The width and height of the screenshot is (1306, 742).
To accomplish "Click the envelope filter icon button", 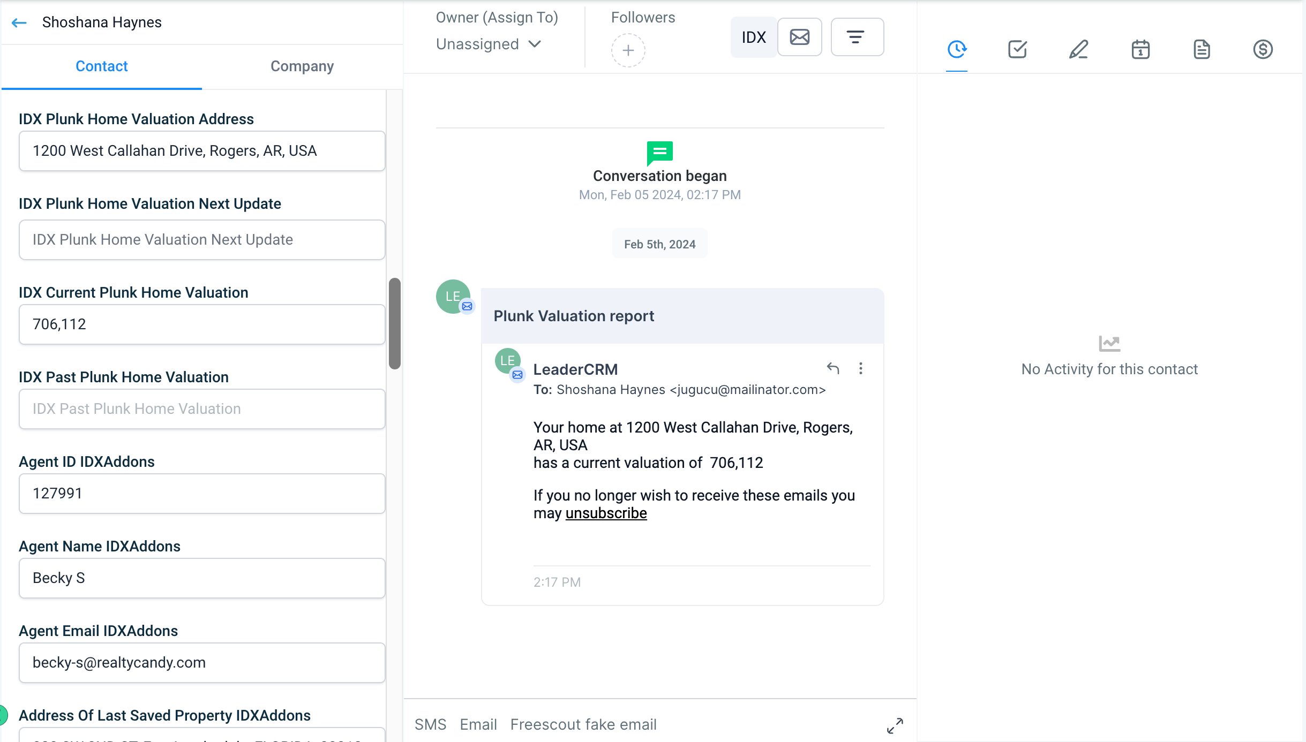I will point(799,37).
